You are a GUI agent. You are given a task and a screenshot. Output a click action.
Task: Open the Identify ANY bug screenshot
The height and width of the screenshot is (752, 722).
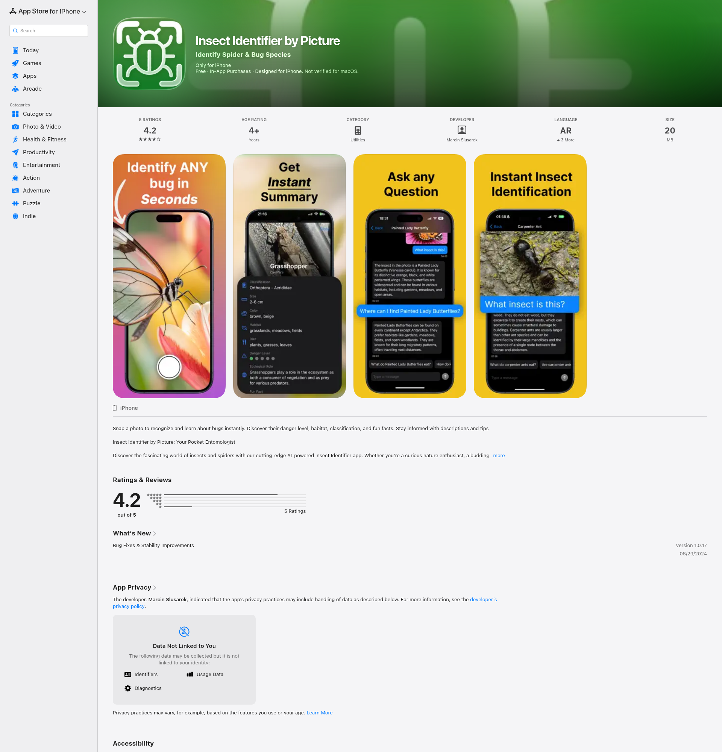169,276
